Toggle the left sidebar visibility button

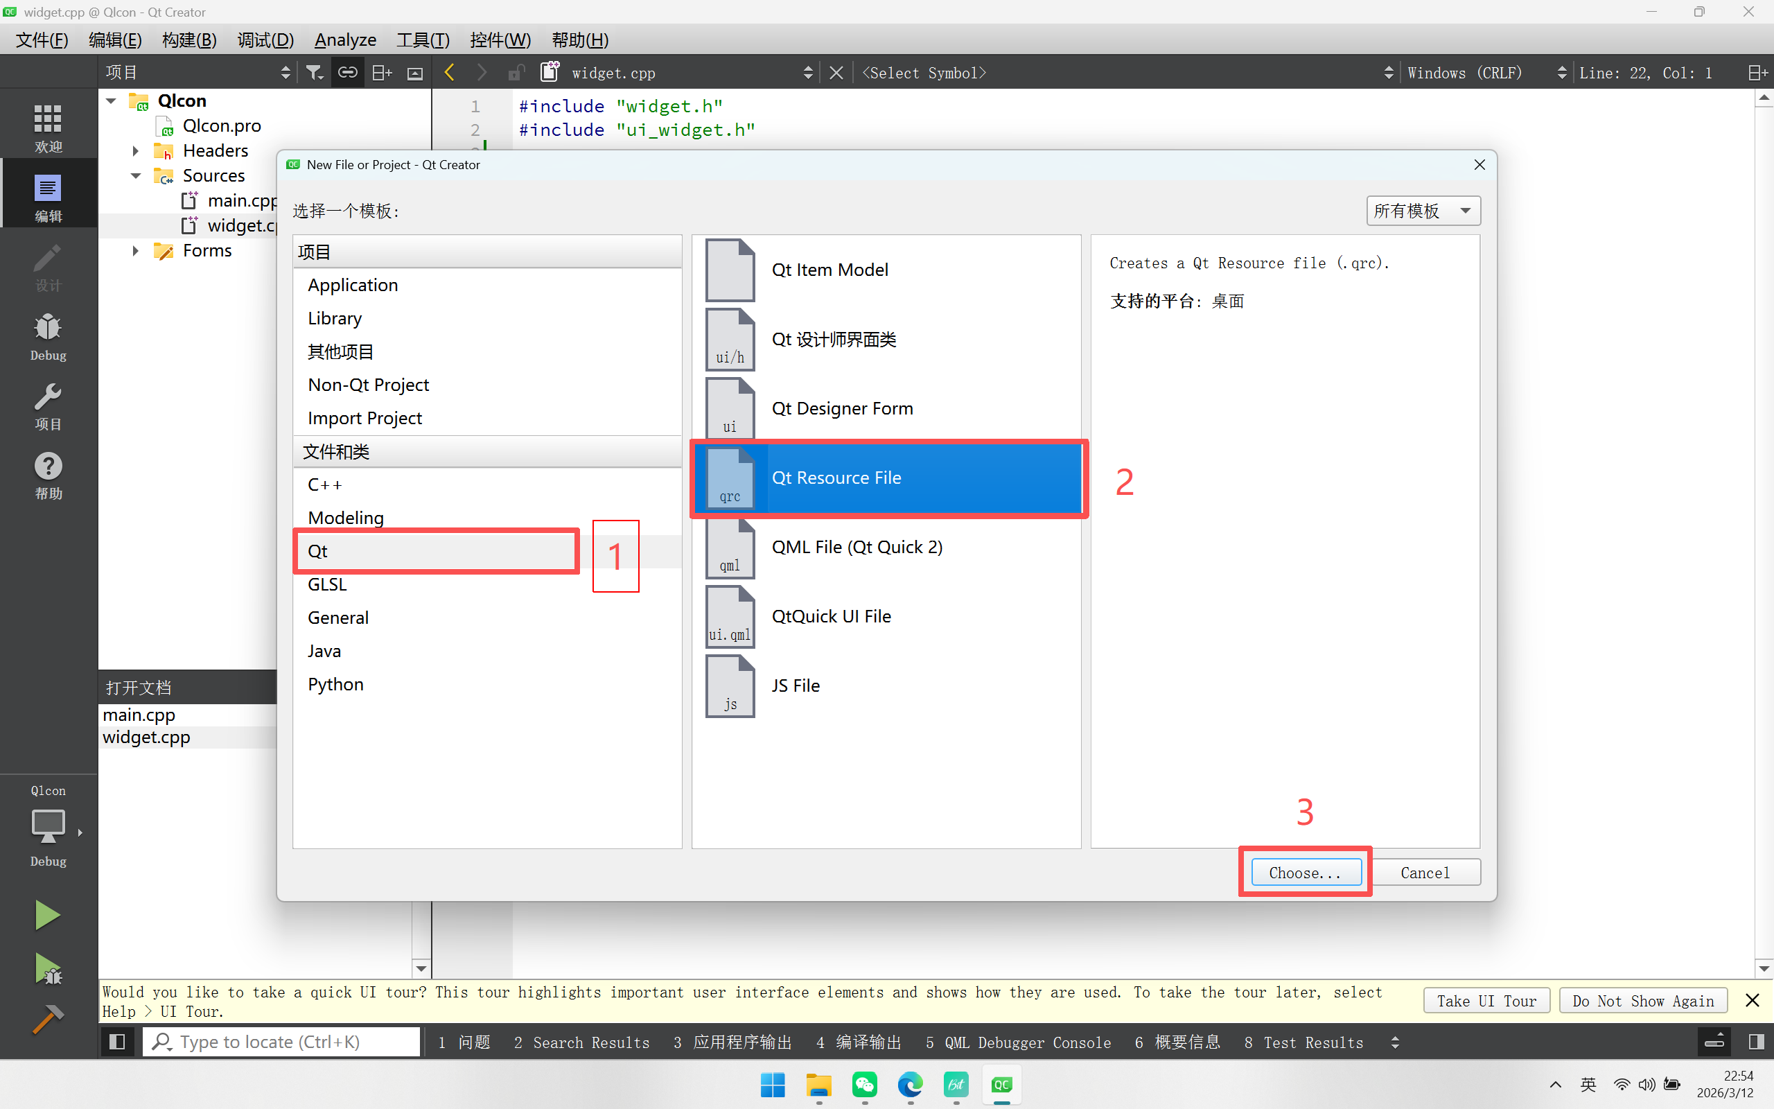point(117,1042)
